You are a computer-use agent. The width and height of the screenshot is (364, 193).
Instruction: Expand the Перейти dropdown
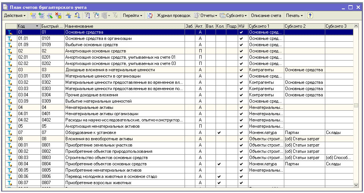click(x=133, y=15)
